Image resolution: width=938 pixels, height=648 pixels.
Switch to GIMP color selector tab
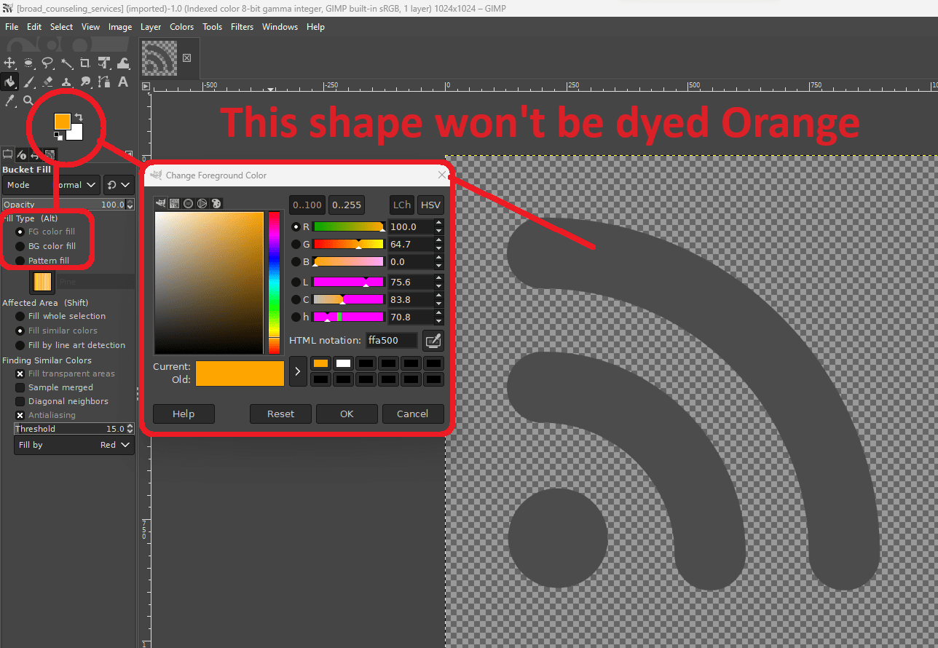[161, 204]
